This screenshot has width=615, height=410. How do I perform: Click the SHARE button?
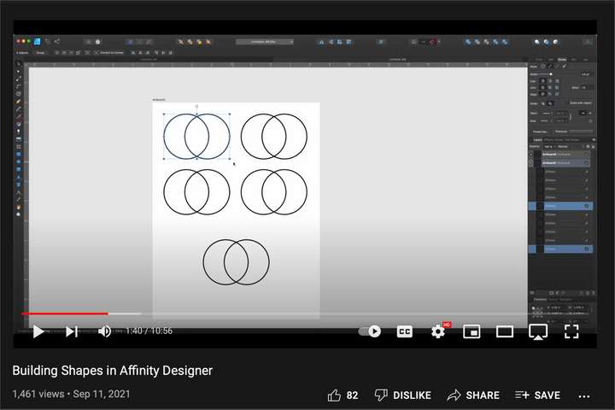click(x=473, y=395)
